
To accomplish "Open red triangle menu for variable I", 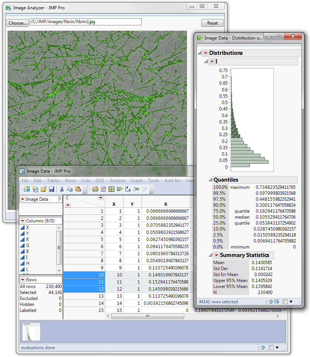I will pyautogui.click(x=212, y=62).
